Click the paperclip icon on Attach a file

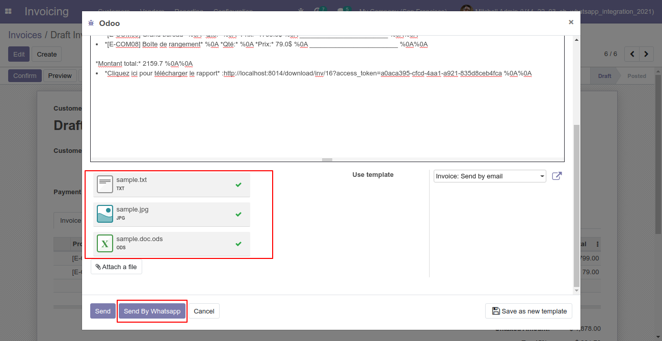point(98,267)
